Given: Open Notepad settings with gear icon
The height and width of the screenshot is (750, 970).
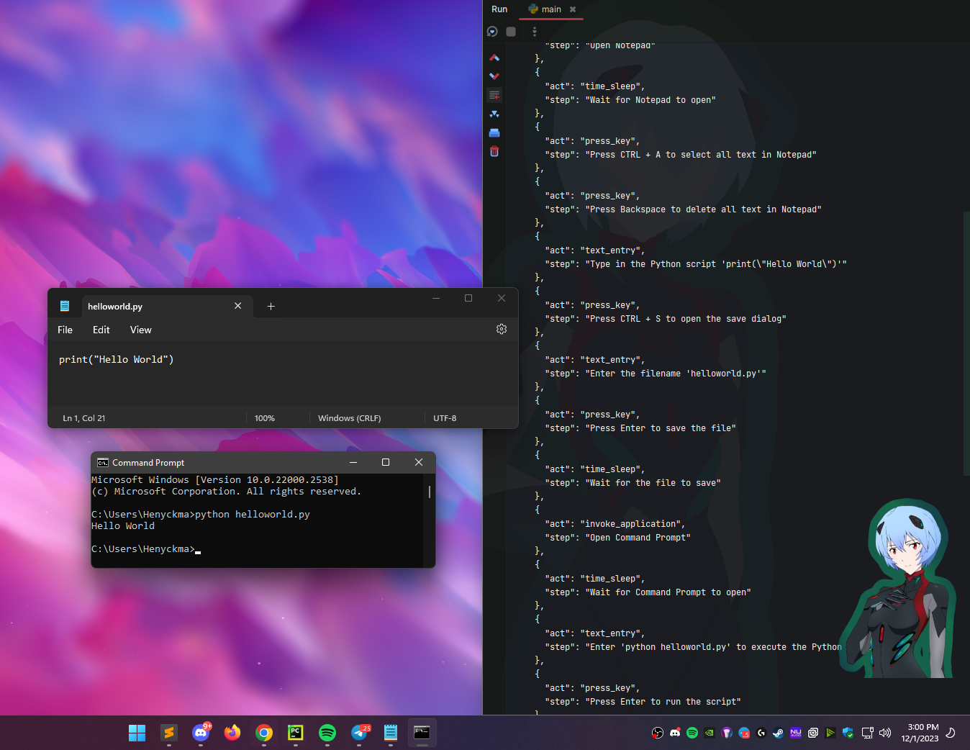Looking at the screenshot, I should (x=502, y=329).
